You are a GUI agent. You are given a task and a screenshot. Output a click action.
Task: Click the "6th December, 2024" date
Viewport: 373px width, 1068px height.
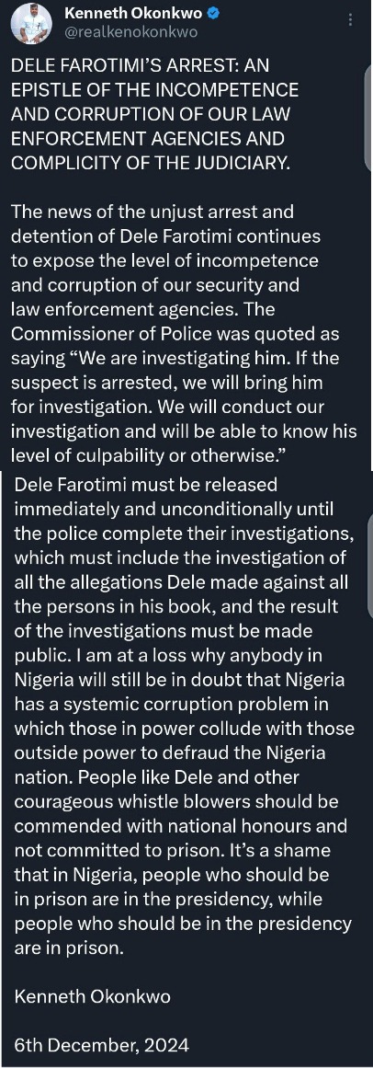click(x=101, y=1044)
